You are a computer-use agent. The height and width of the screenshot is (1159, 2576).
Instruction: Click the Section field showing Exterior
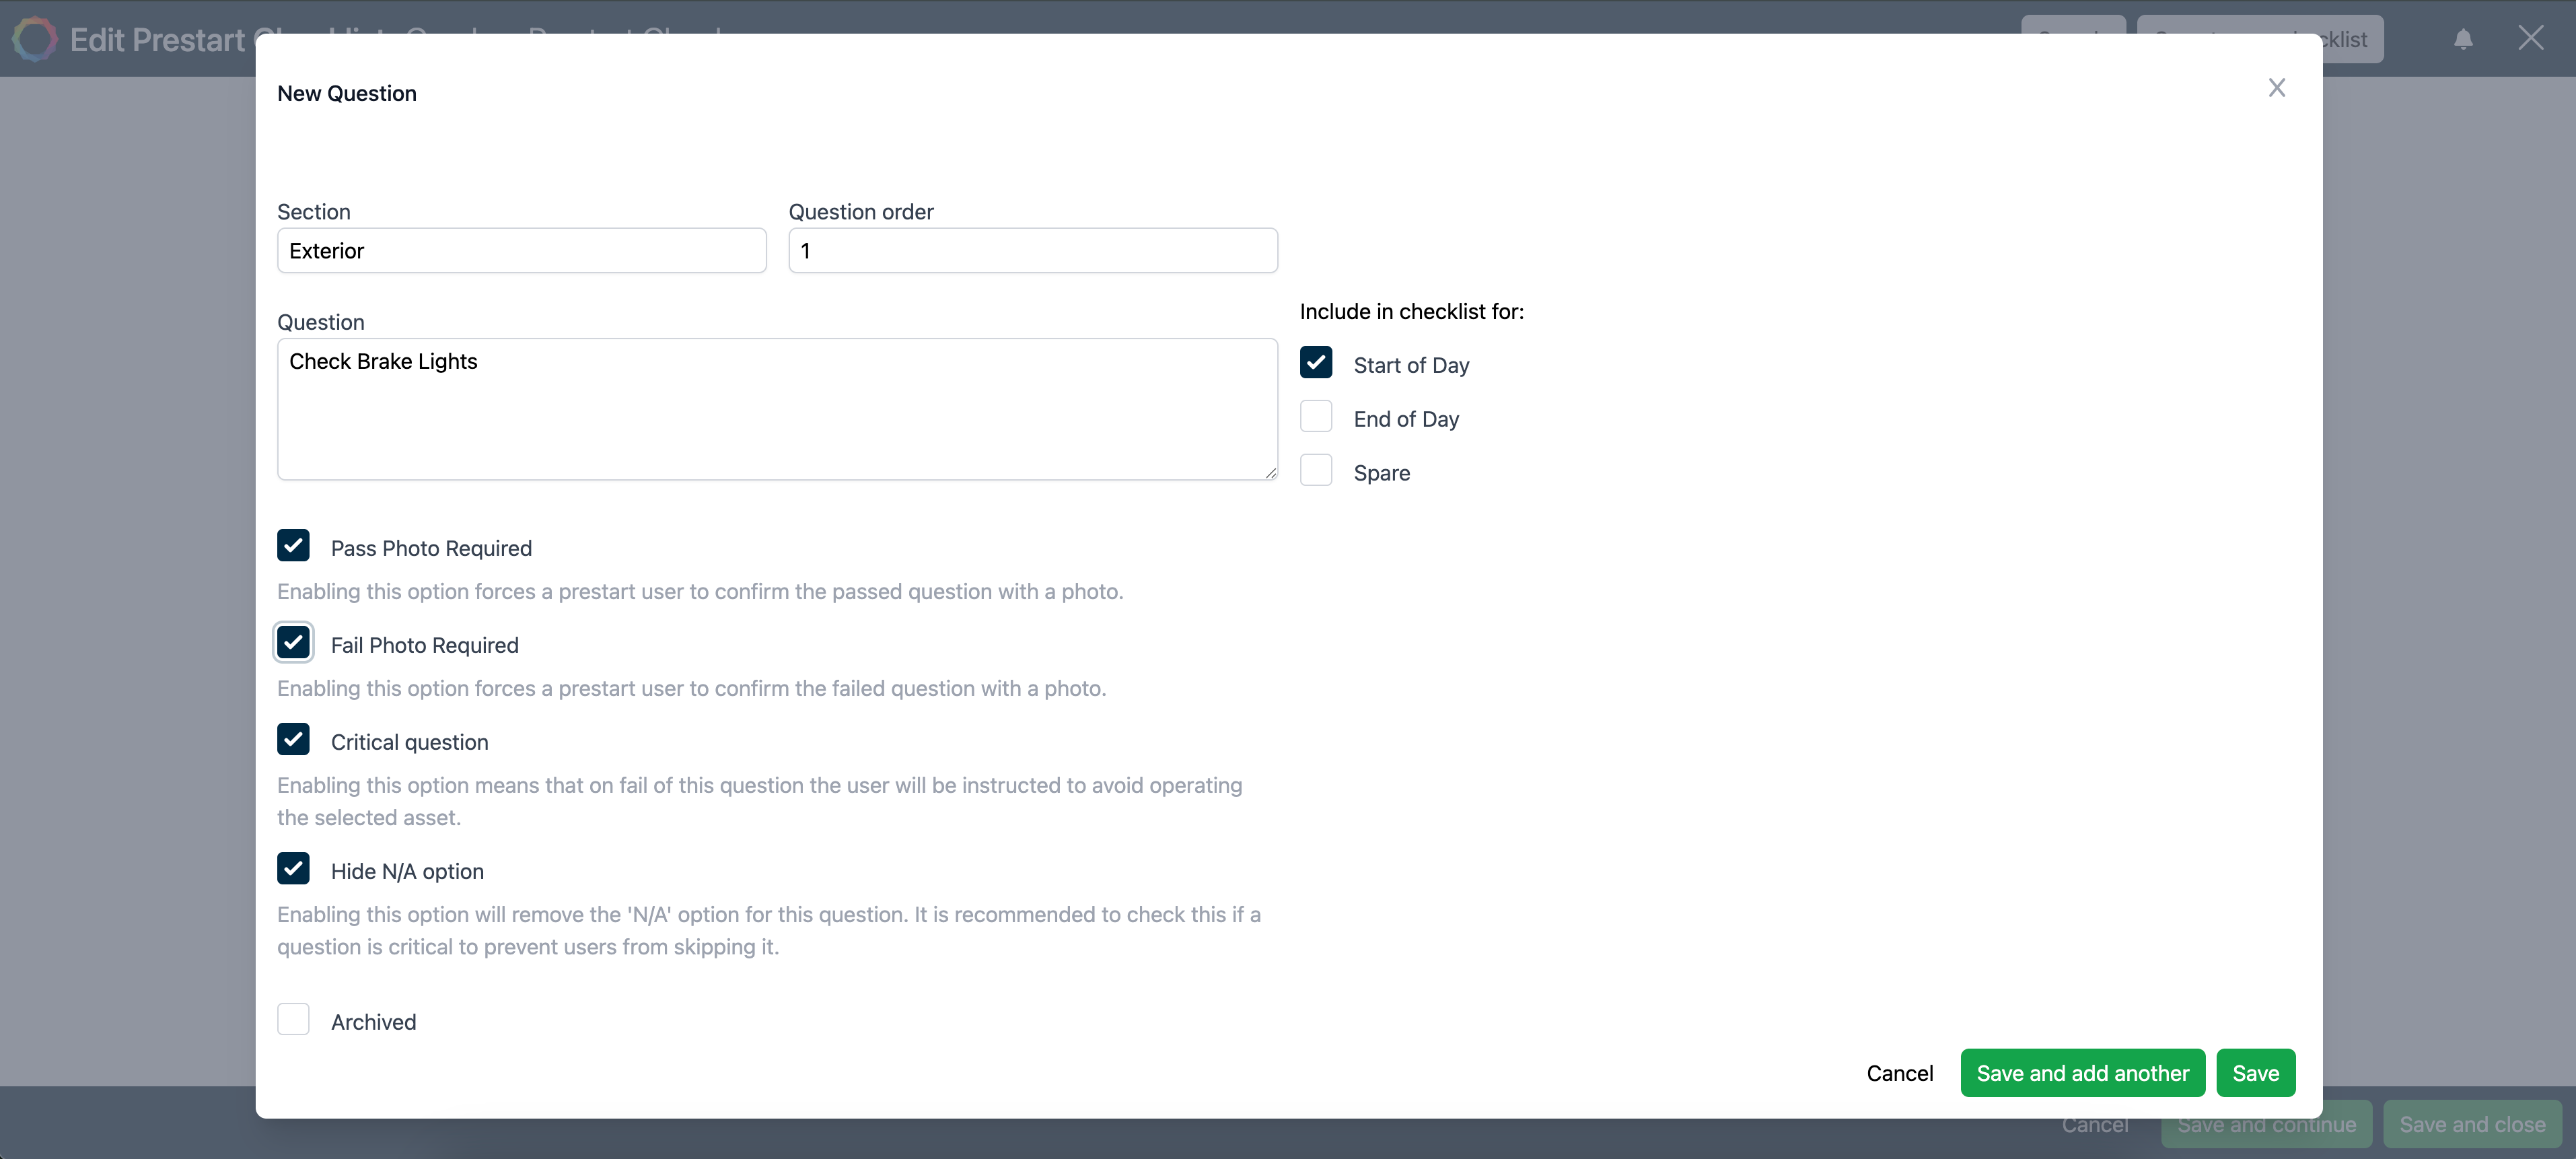click(x=522, y=250)
